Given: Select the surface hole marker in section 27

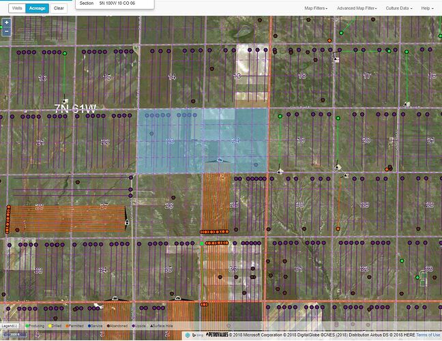Looking at the screenshot, I should pyautogui.click(x=127, y=222).
